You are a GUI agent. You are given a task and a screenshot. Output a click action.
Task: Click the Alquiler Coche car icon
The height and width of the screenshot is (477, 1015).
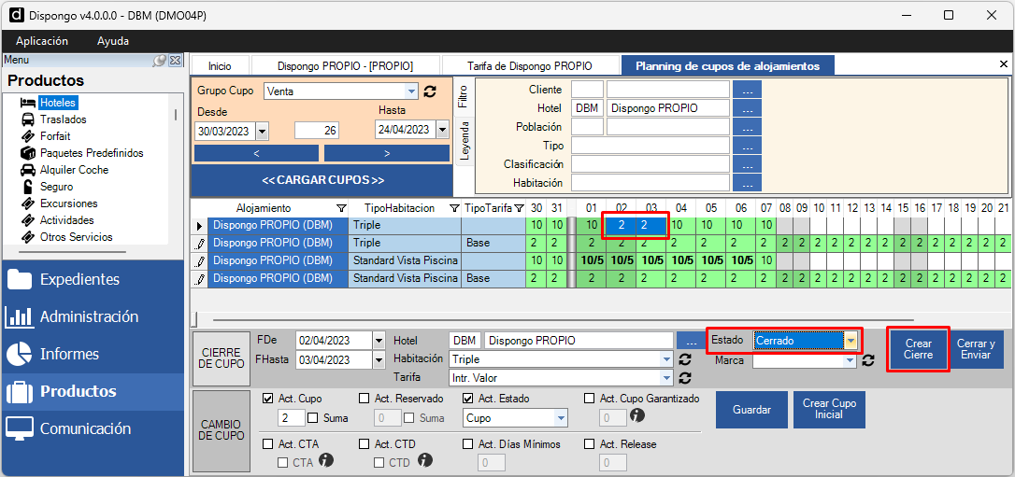click(28, 170)
